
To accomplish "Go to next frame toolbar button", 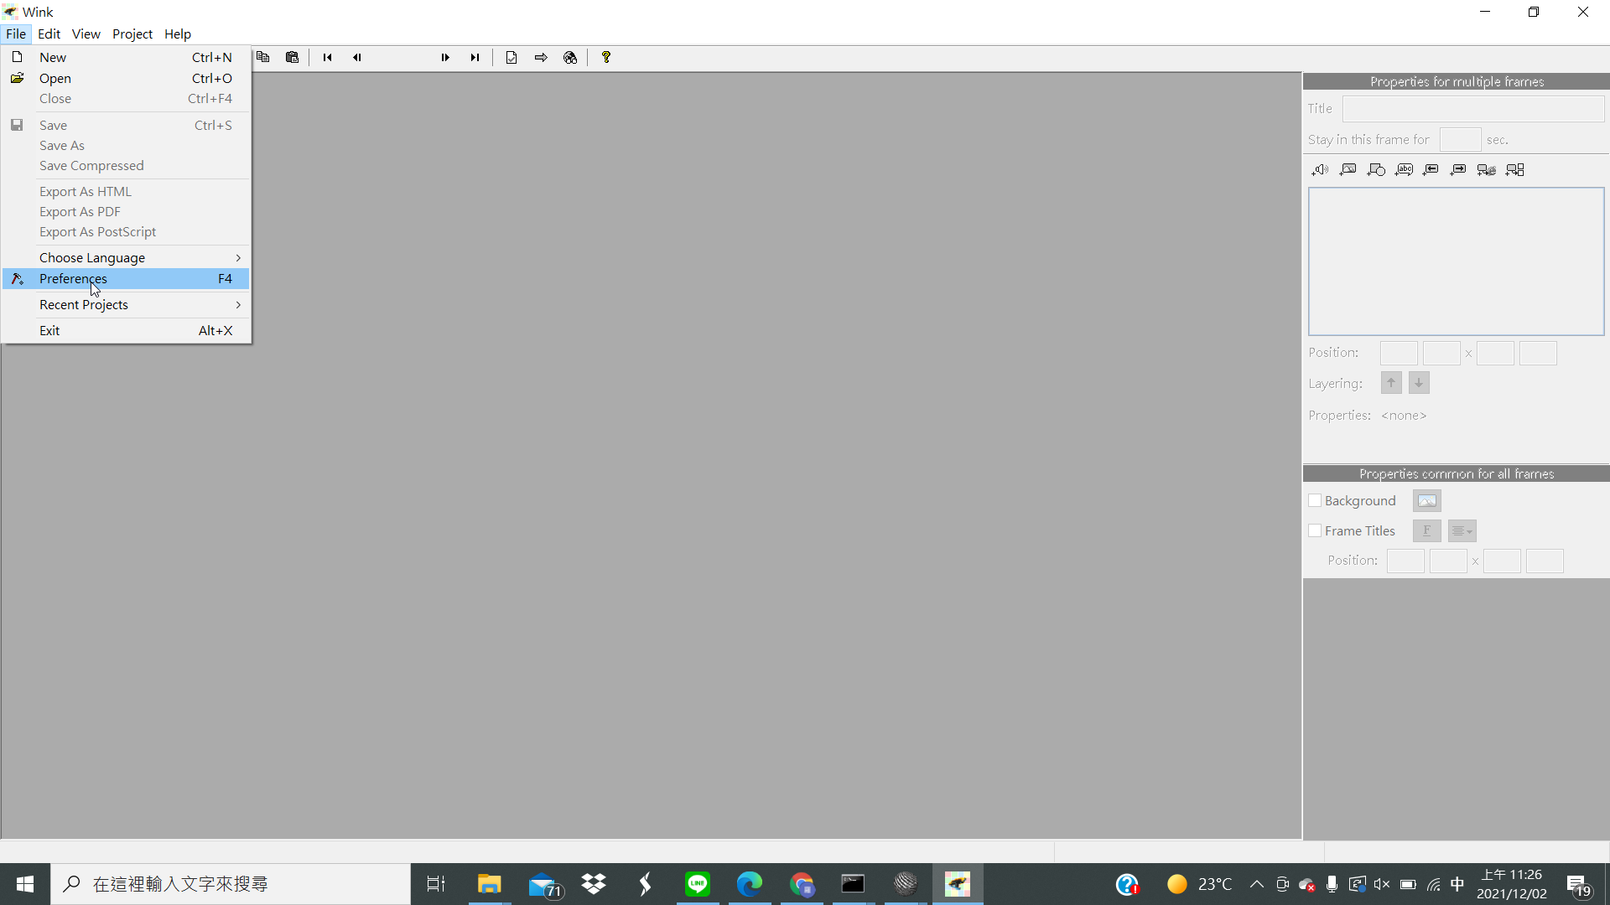I will pyautogui.click(x=445, y=57).
